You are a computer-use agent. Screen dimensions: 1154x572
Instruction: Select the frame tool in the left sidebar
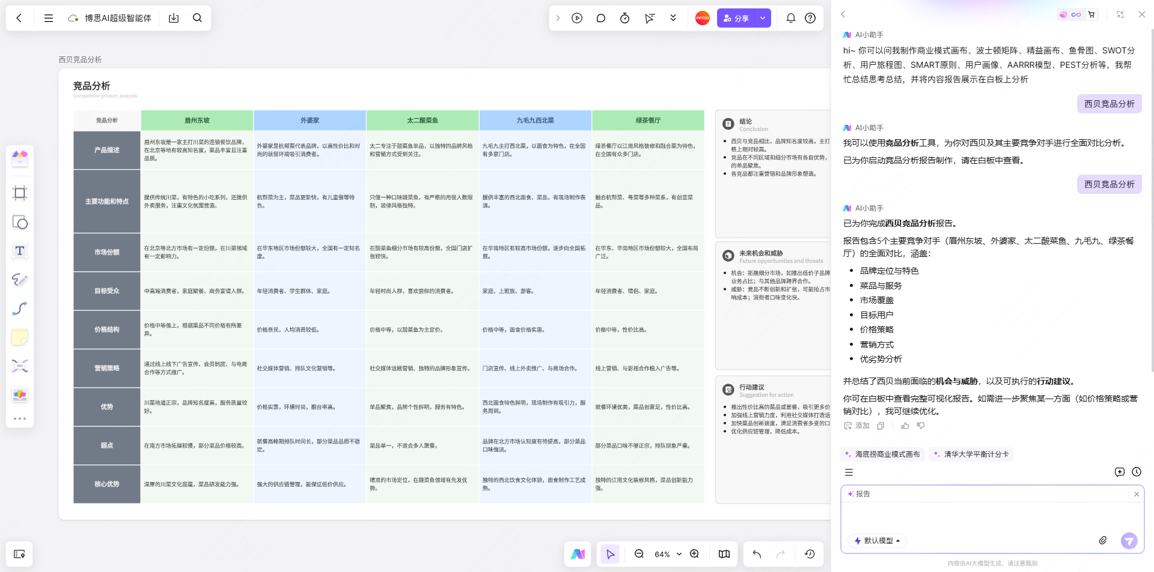point(20,193)
